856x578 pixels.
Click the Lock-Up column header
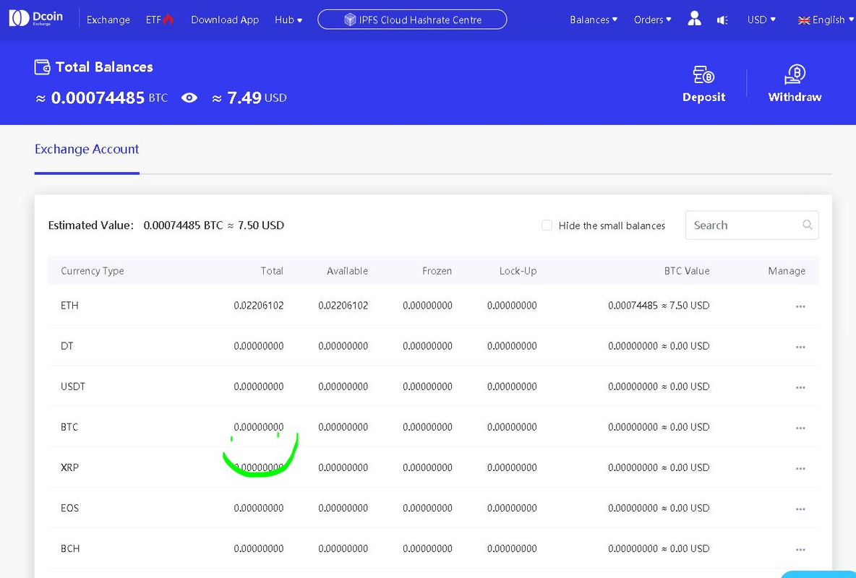tap(518, 271)
